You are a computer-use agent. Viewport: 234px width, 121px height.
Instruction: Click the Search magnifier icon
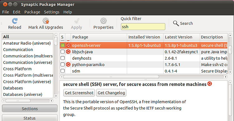(176, 23)
